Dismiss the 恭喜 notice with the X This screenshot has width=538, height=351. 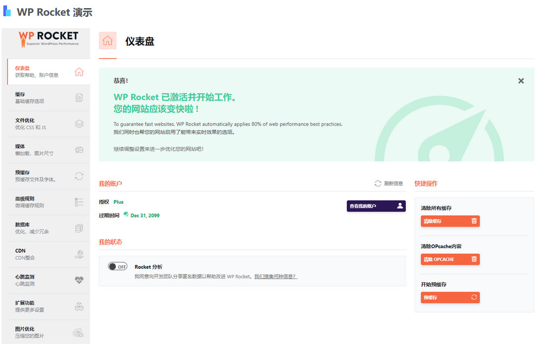pos(521,81)
